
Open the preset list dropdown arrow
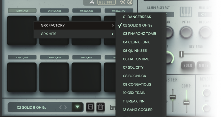77,107
